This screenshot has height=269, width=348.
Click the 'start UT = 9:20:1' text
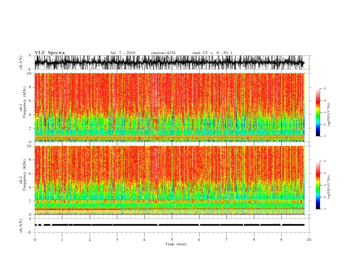click(x=212, y=53)
